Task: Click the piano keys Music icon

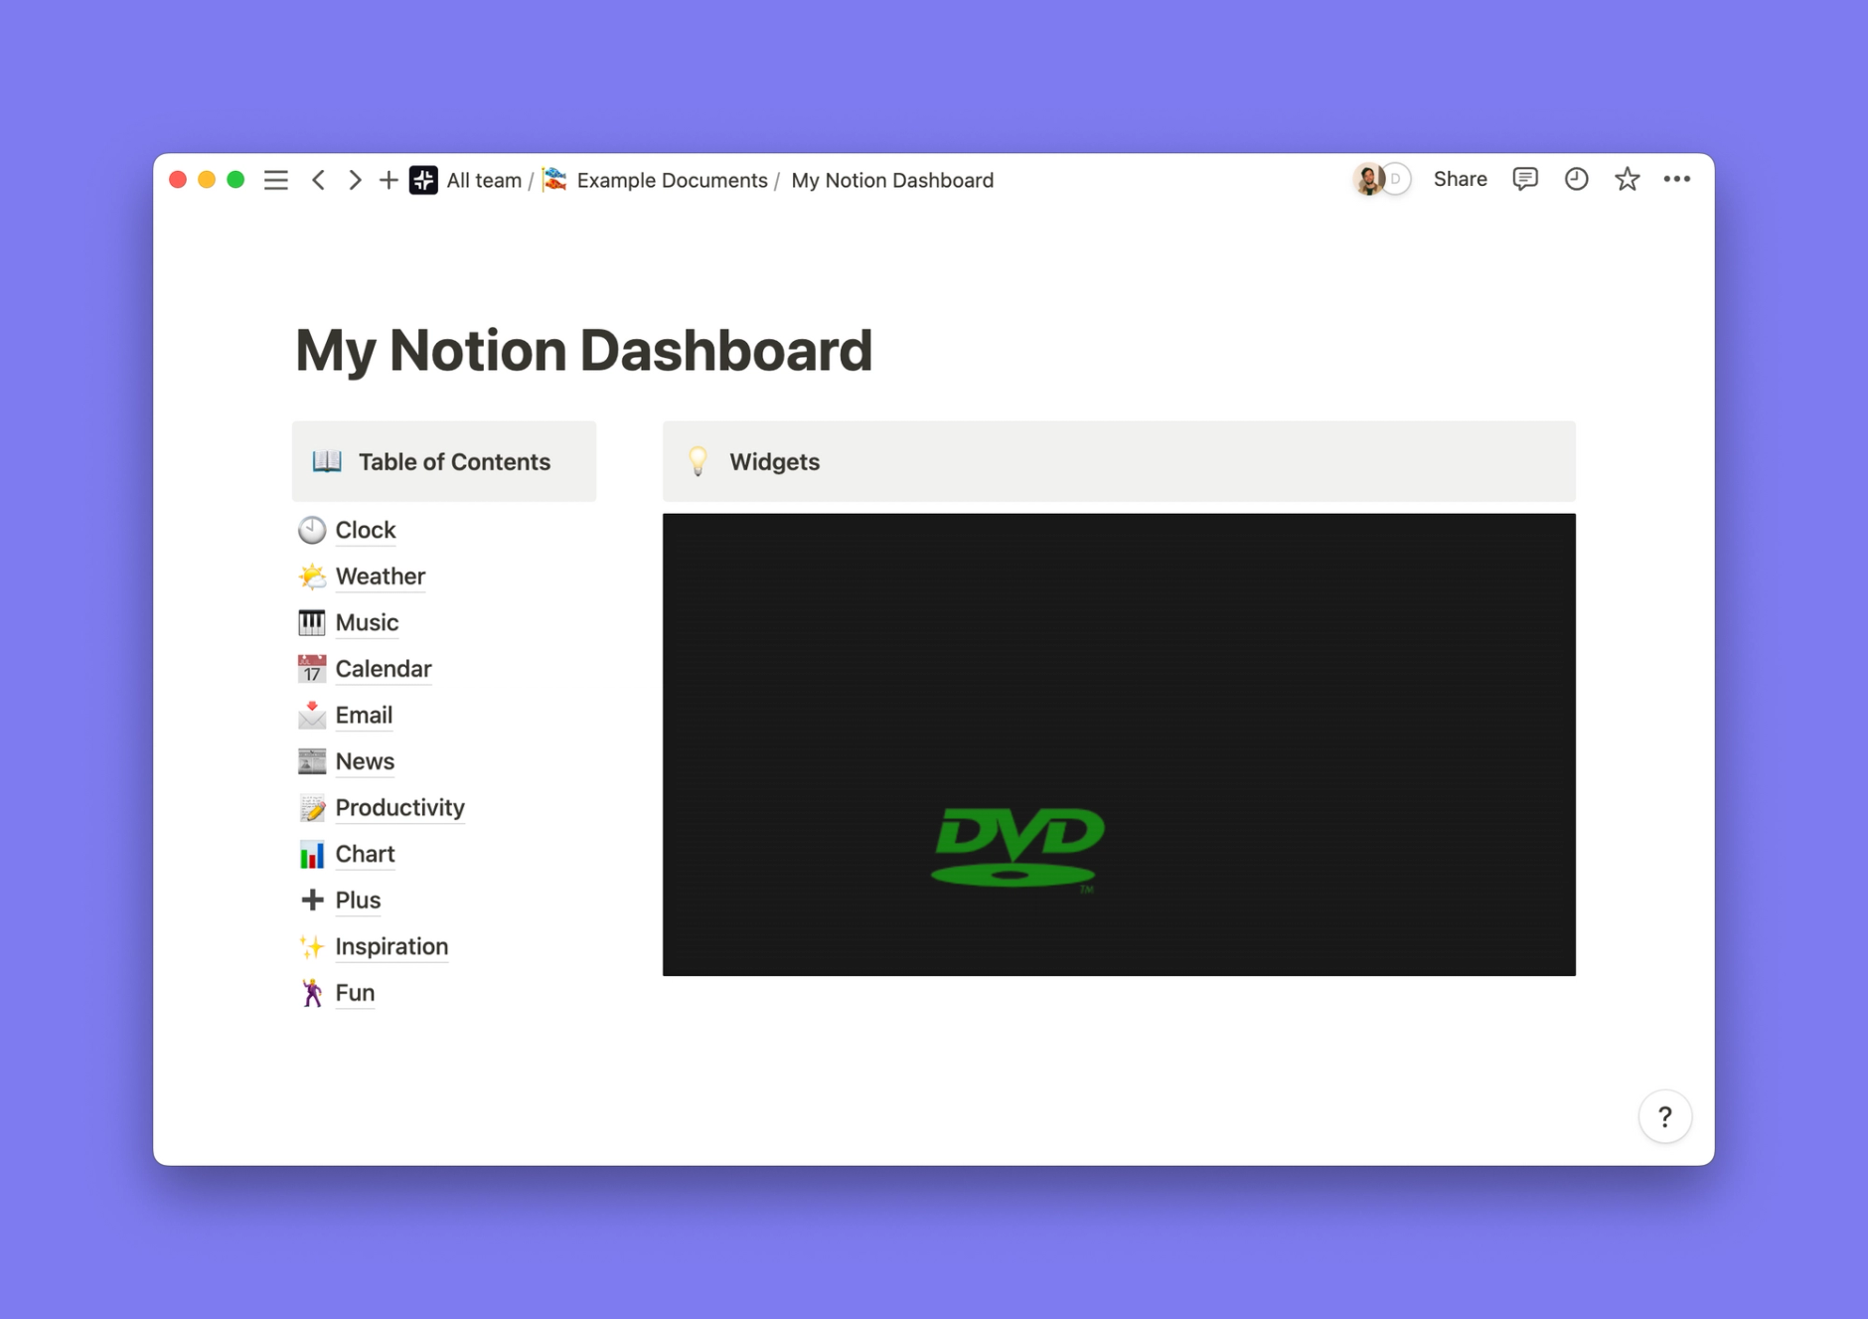Action: click(x=312, y=622)
